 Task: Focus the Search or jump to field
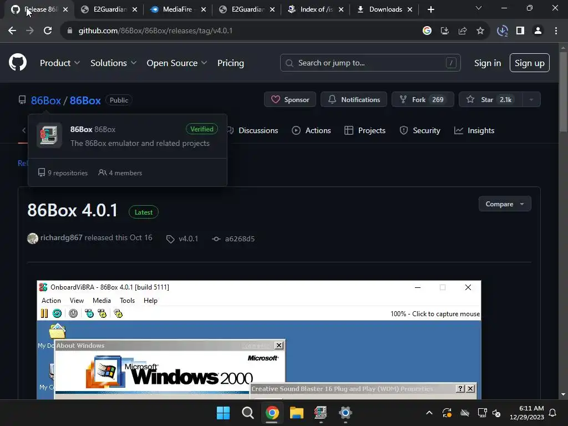pos(370,63)
